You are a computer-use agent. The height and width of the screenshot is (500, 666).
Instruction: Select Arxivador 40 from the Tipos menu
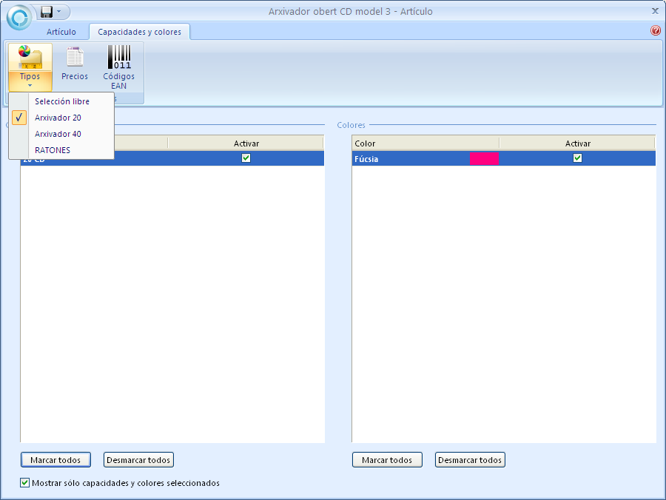point(58,134)
